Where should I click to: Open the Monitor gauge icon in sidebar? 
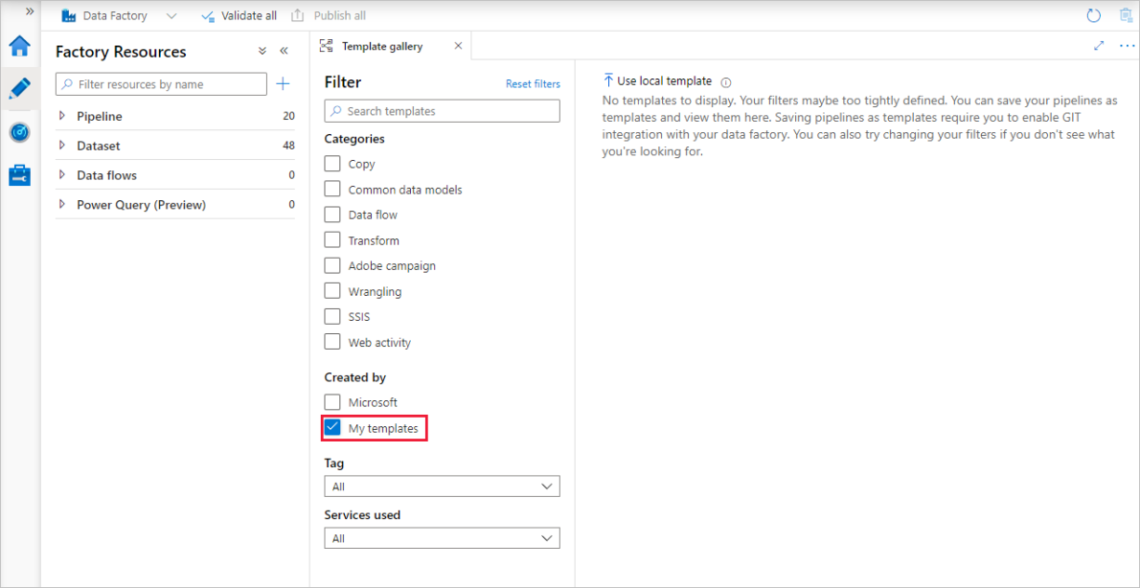click(x=19, y=132)
